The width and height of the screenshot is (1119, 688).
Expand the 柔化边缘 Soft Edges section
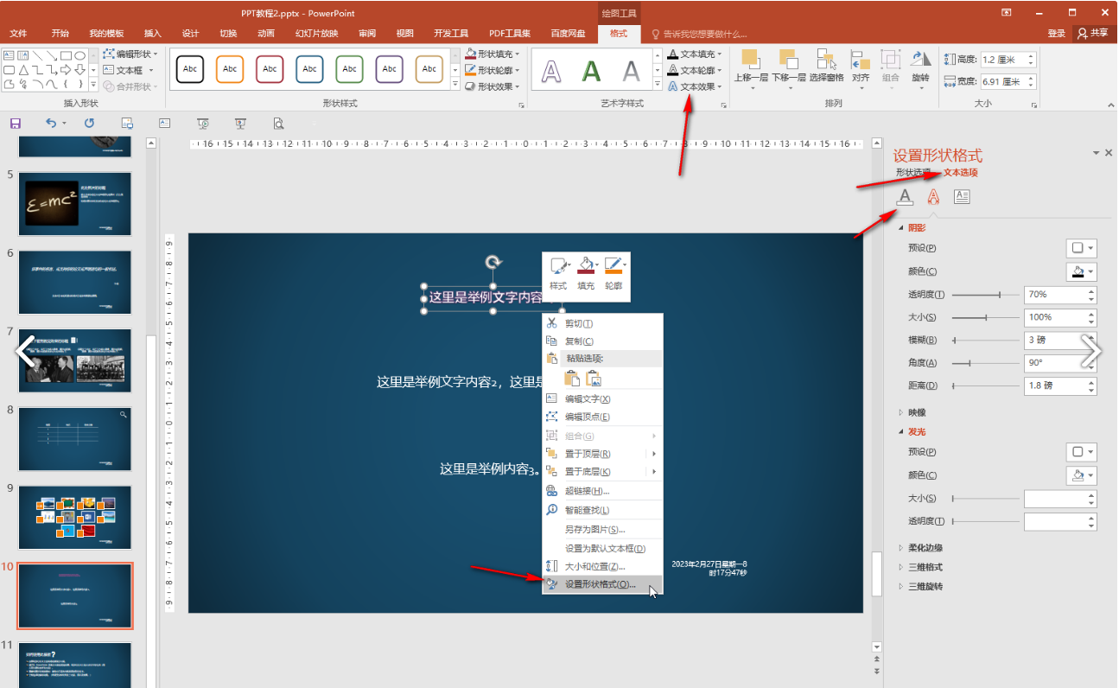click(919, 548)
